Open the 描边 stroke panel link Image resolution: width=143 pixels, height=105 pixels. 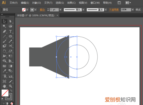pos(42,10)
